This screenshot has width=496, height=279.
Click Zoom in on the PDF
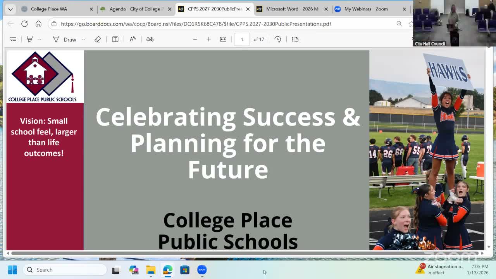click(209, 39)
